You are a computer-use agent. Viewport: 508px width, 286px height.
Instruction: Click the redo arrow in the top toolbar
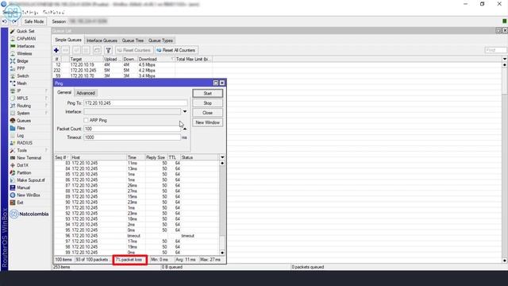coord(14,21)
